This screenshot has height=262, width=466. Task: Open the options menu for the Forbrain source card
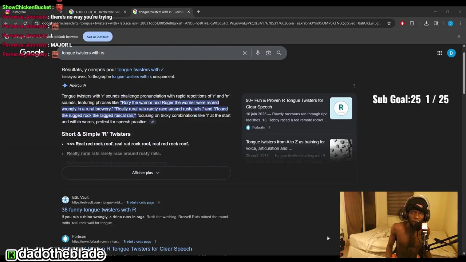(x=269, y=127)
